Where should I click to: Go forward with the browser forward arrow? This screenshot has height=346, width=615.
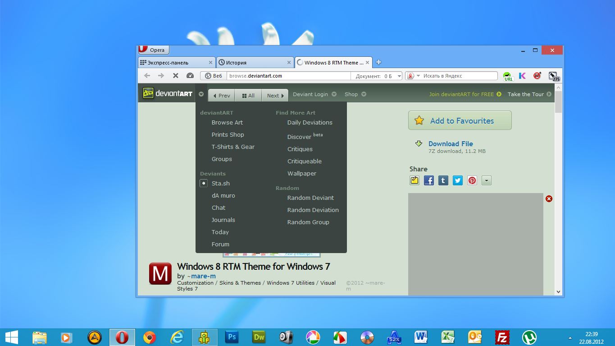pos(161,76)
